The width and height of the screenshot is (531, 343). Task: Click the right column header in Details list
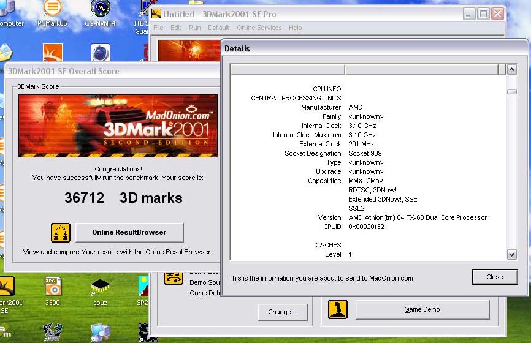[x=422, y=70]
